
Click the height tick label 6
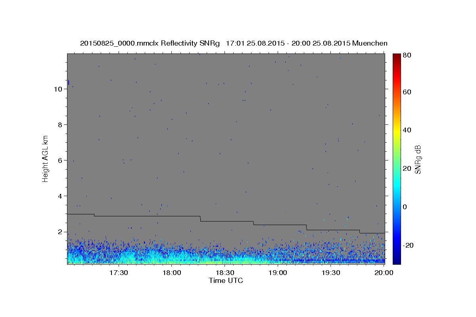60,160
